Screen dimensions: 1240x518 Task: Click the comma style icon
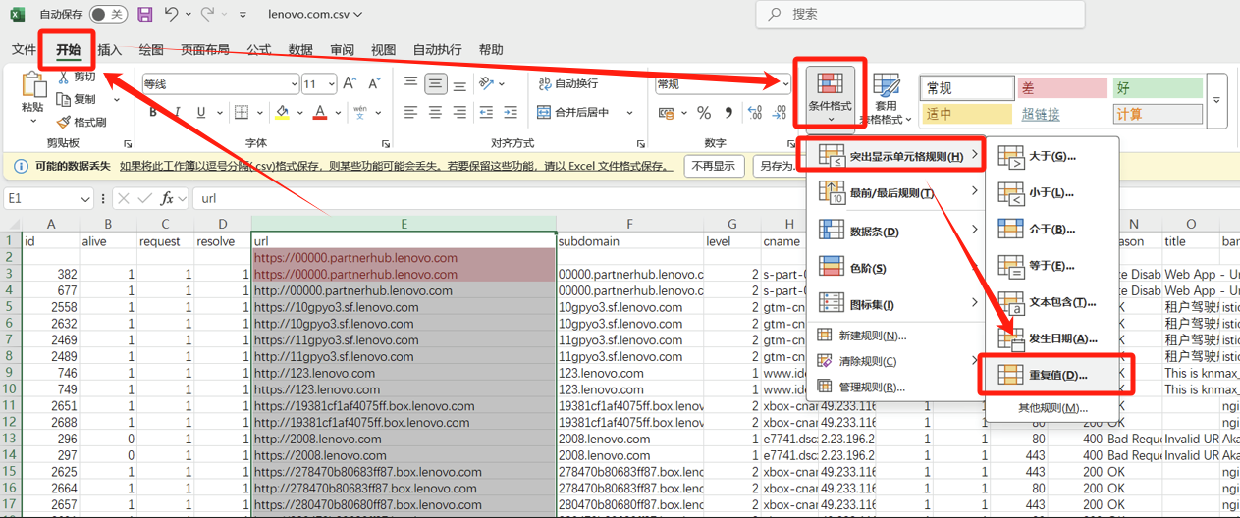coord(728,113)
